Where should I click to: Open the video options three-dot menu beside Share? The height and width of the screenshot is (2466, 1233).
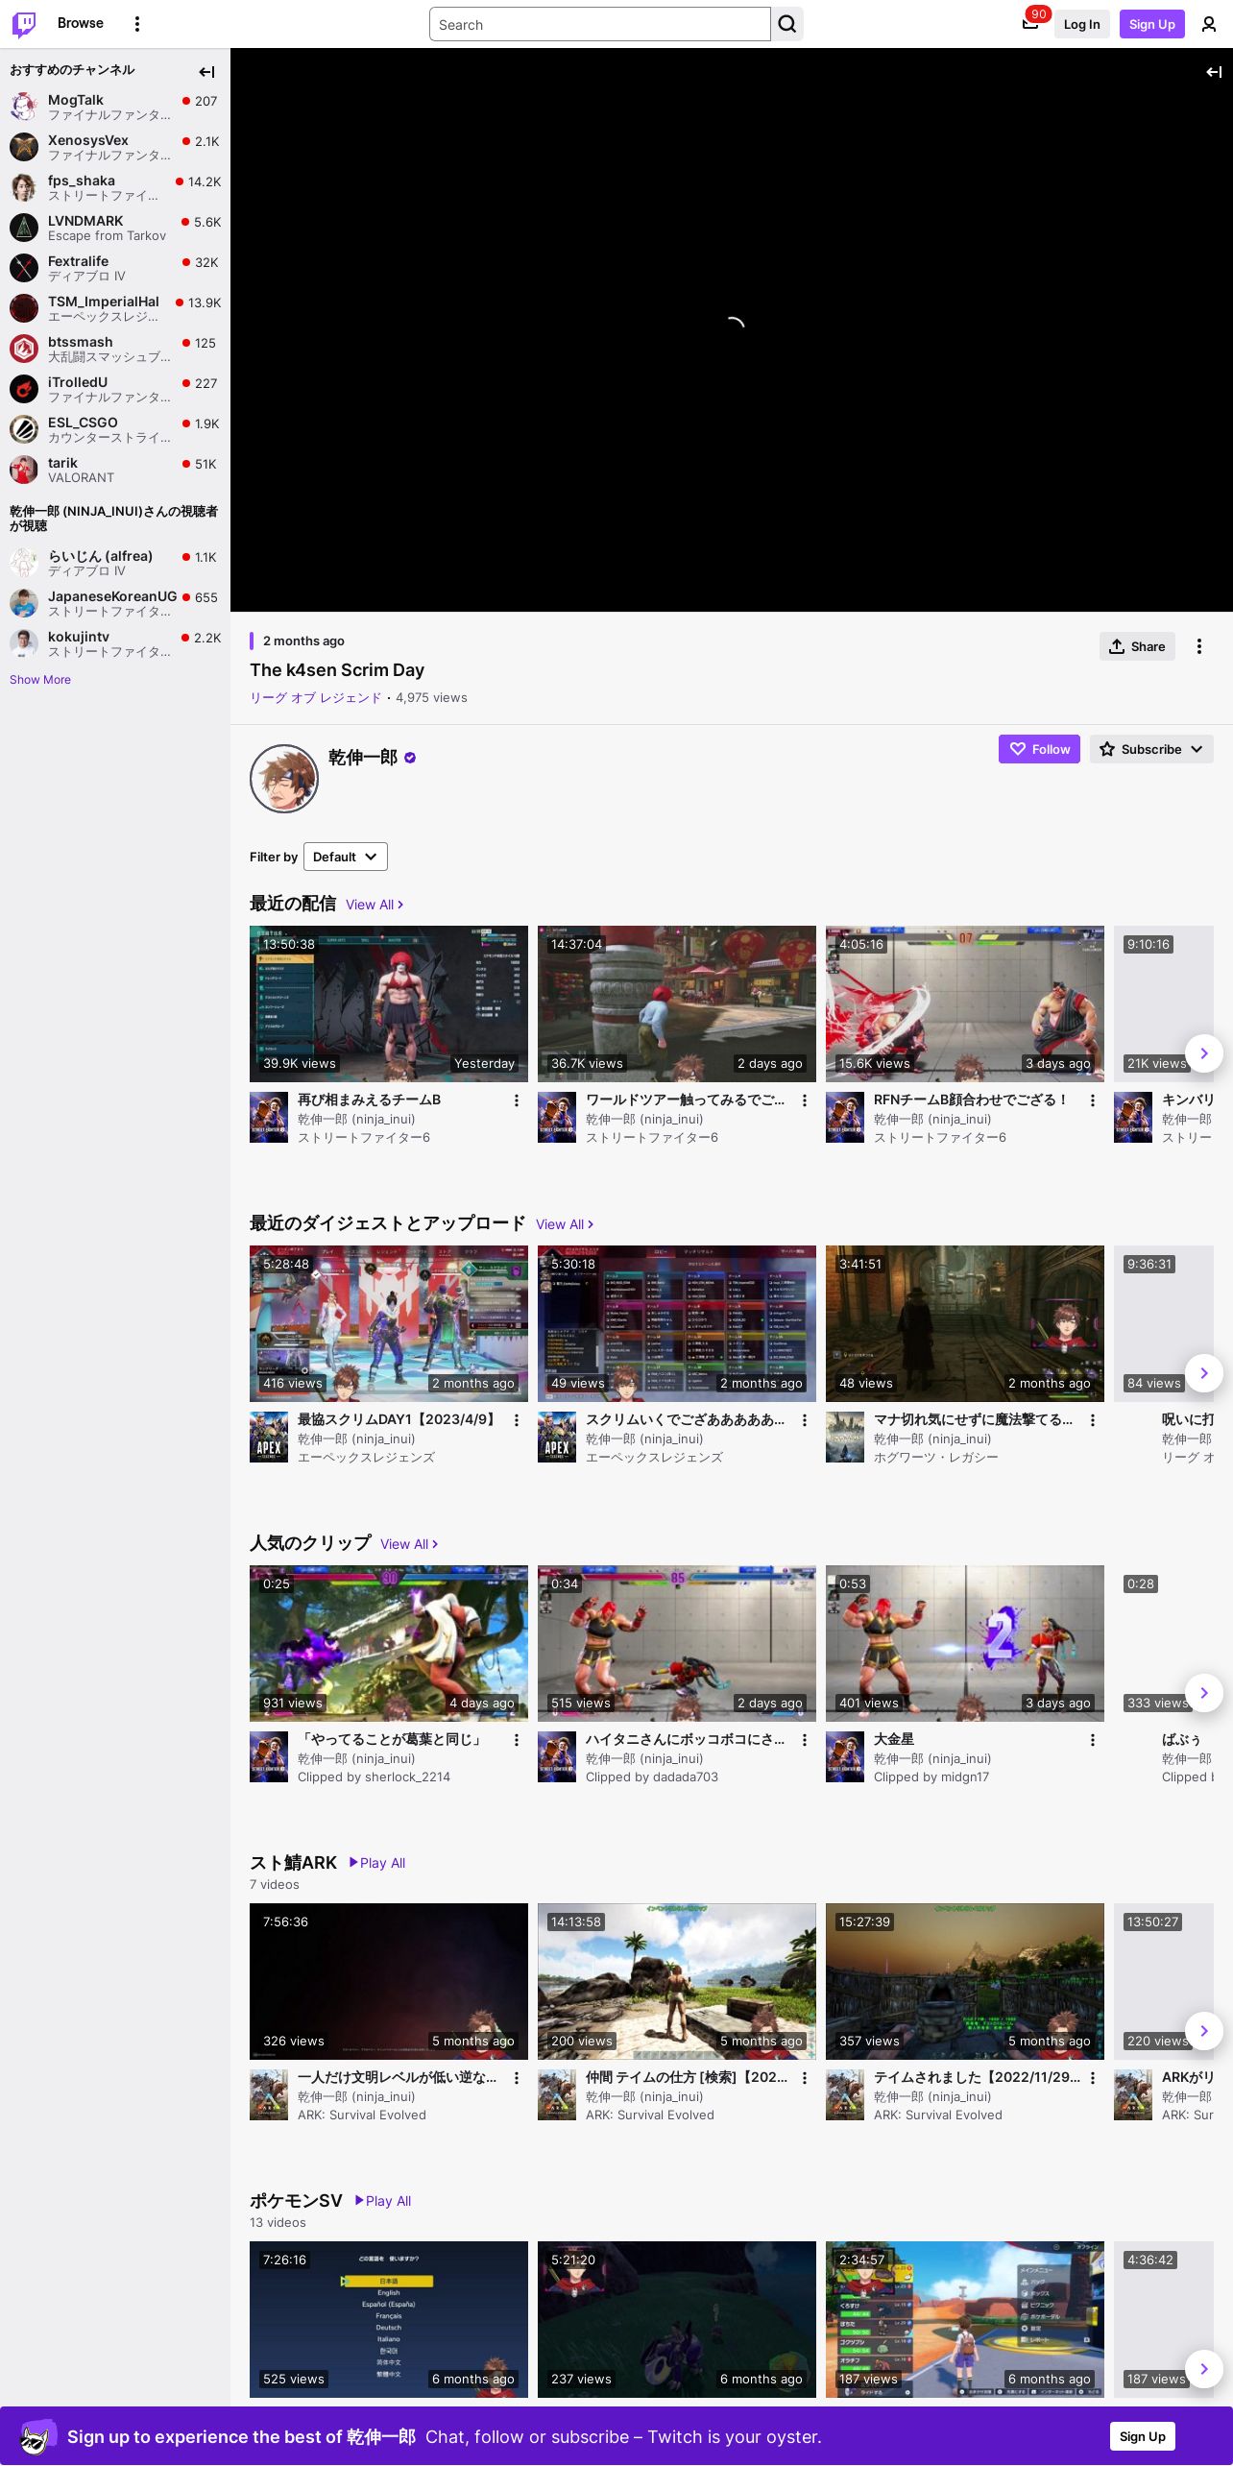tap(1199, 646)
